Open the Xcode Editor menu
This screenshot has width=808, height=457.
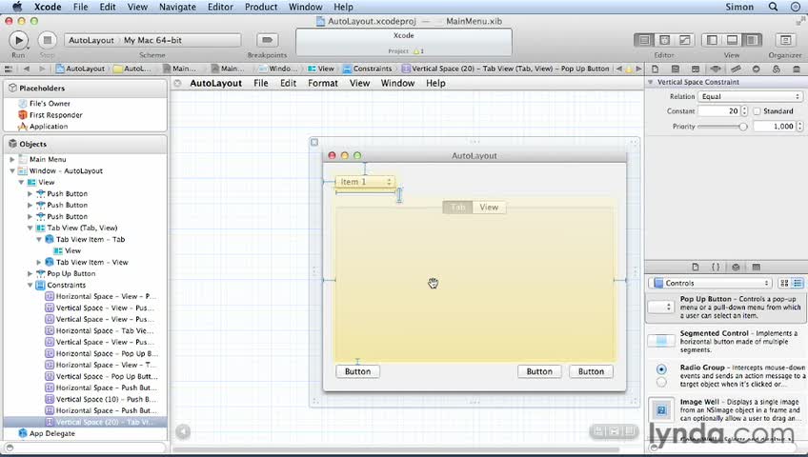pyautogui.click(x=220, y=7)
